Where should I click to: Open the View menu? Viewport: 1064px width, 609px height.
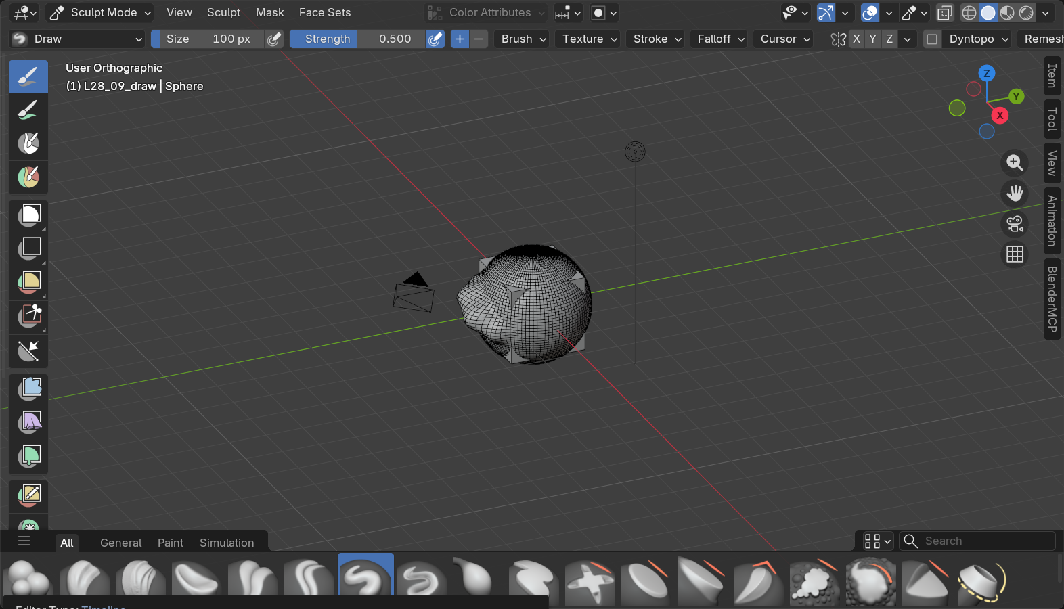pos(179,12)
